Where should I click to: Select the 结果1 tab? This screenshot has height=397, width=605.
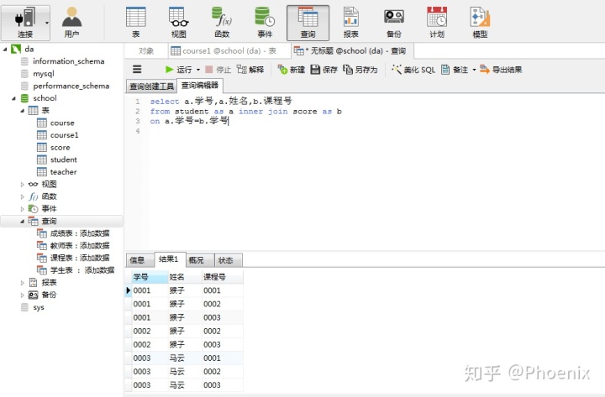click(x=169, y=259)
